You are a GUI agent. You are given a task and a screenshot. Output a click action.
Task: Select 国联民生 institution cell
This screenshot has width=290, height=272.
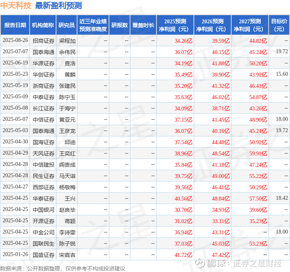tap(44, 244)
